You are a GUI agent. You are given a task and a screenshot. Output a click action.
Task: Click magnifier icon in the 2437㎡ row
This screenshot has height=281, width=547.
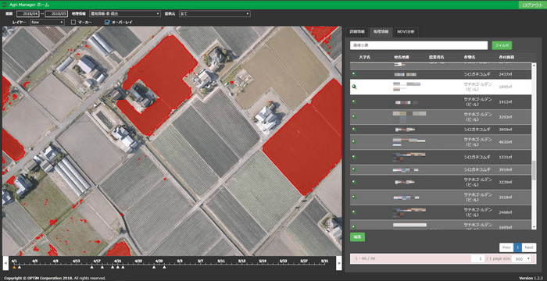(354, 74)
